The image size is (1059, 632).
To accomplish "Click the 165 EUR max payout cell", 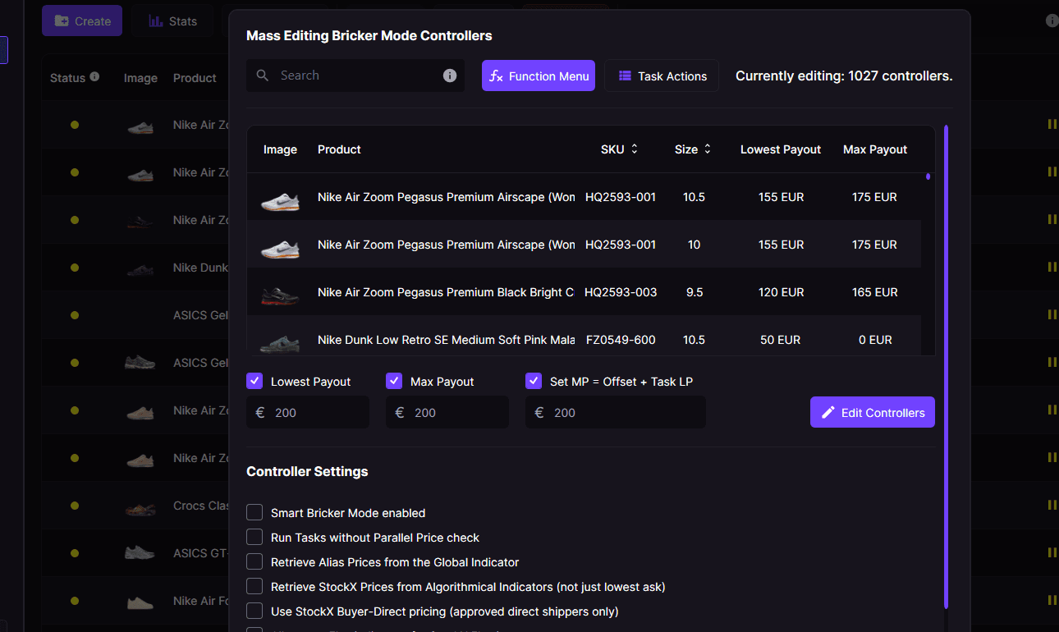I will (874, 292).
